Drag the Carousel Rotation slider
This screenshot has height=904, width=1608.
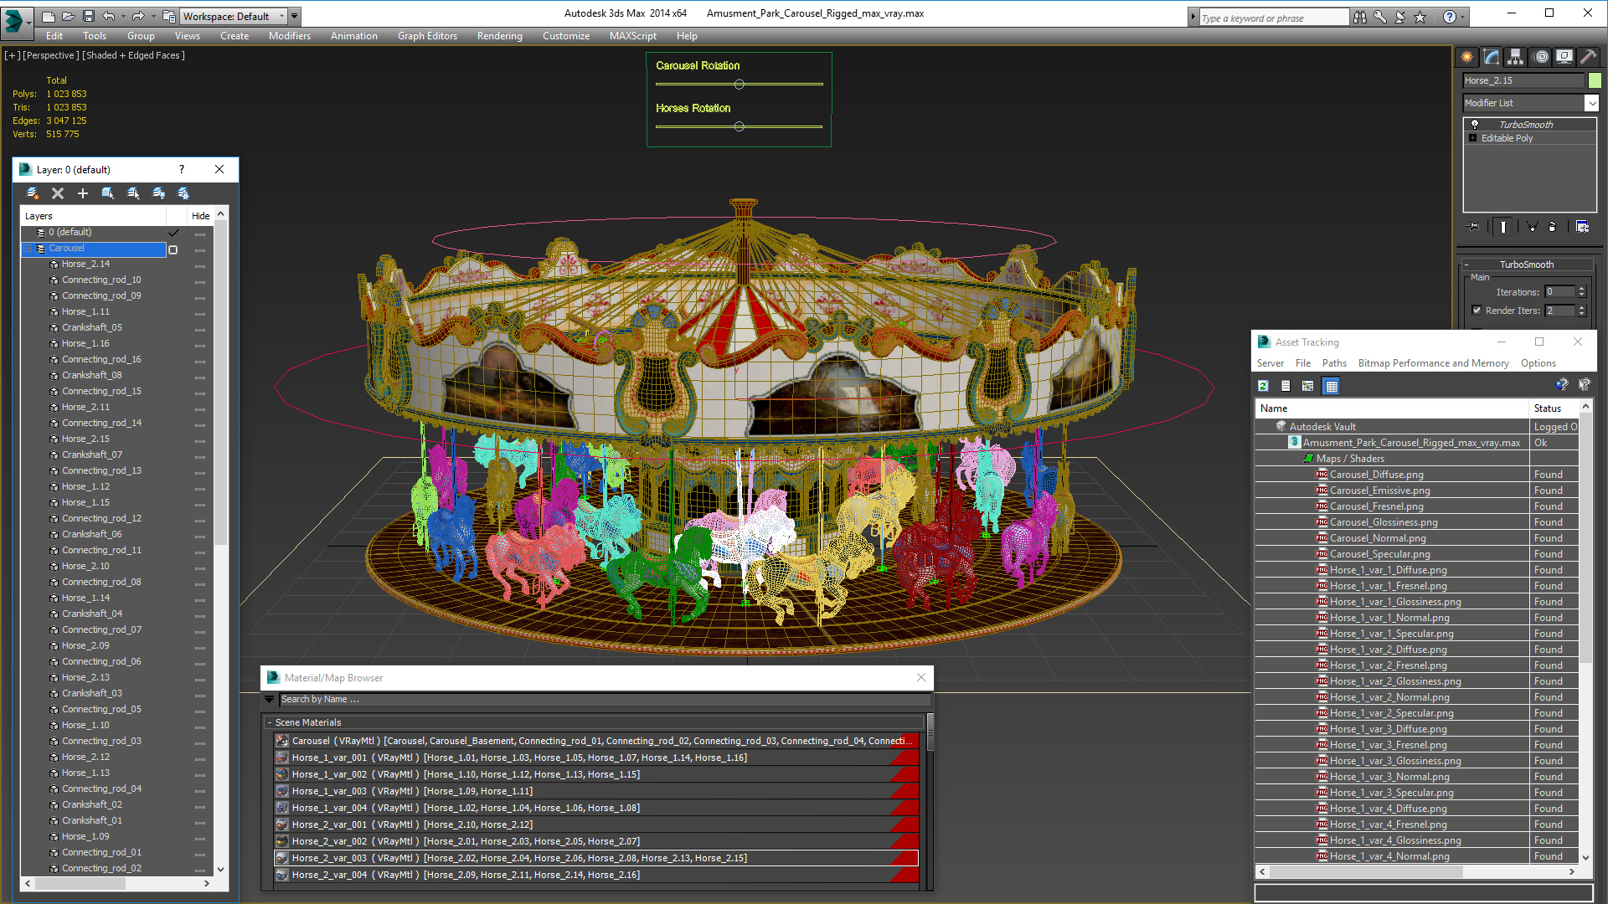[739, 85]
